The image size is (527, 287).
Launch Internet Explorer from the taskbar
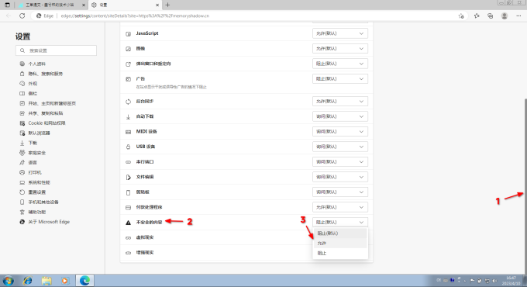tap(27, 280)
